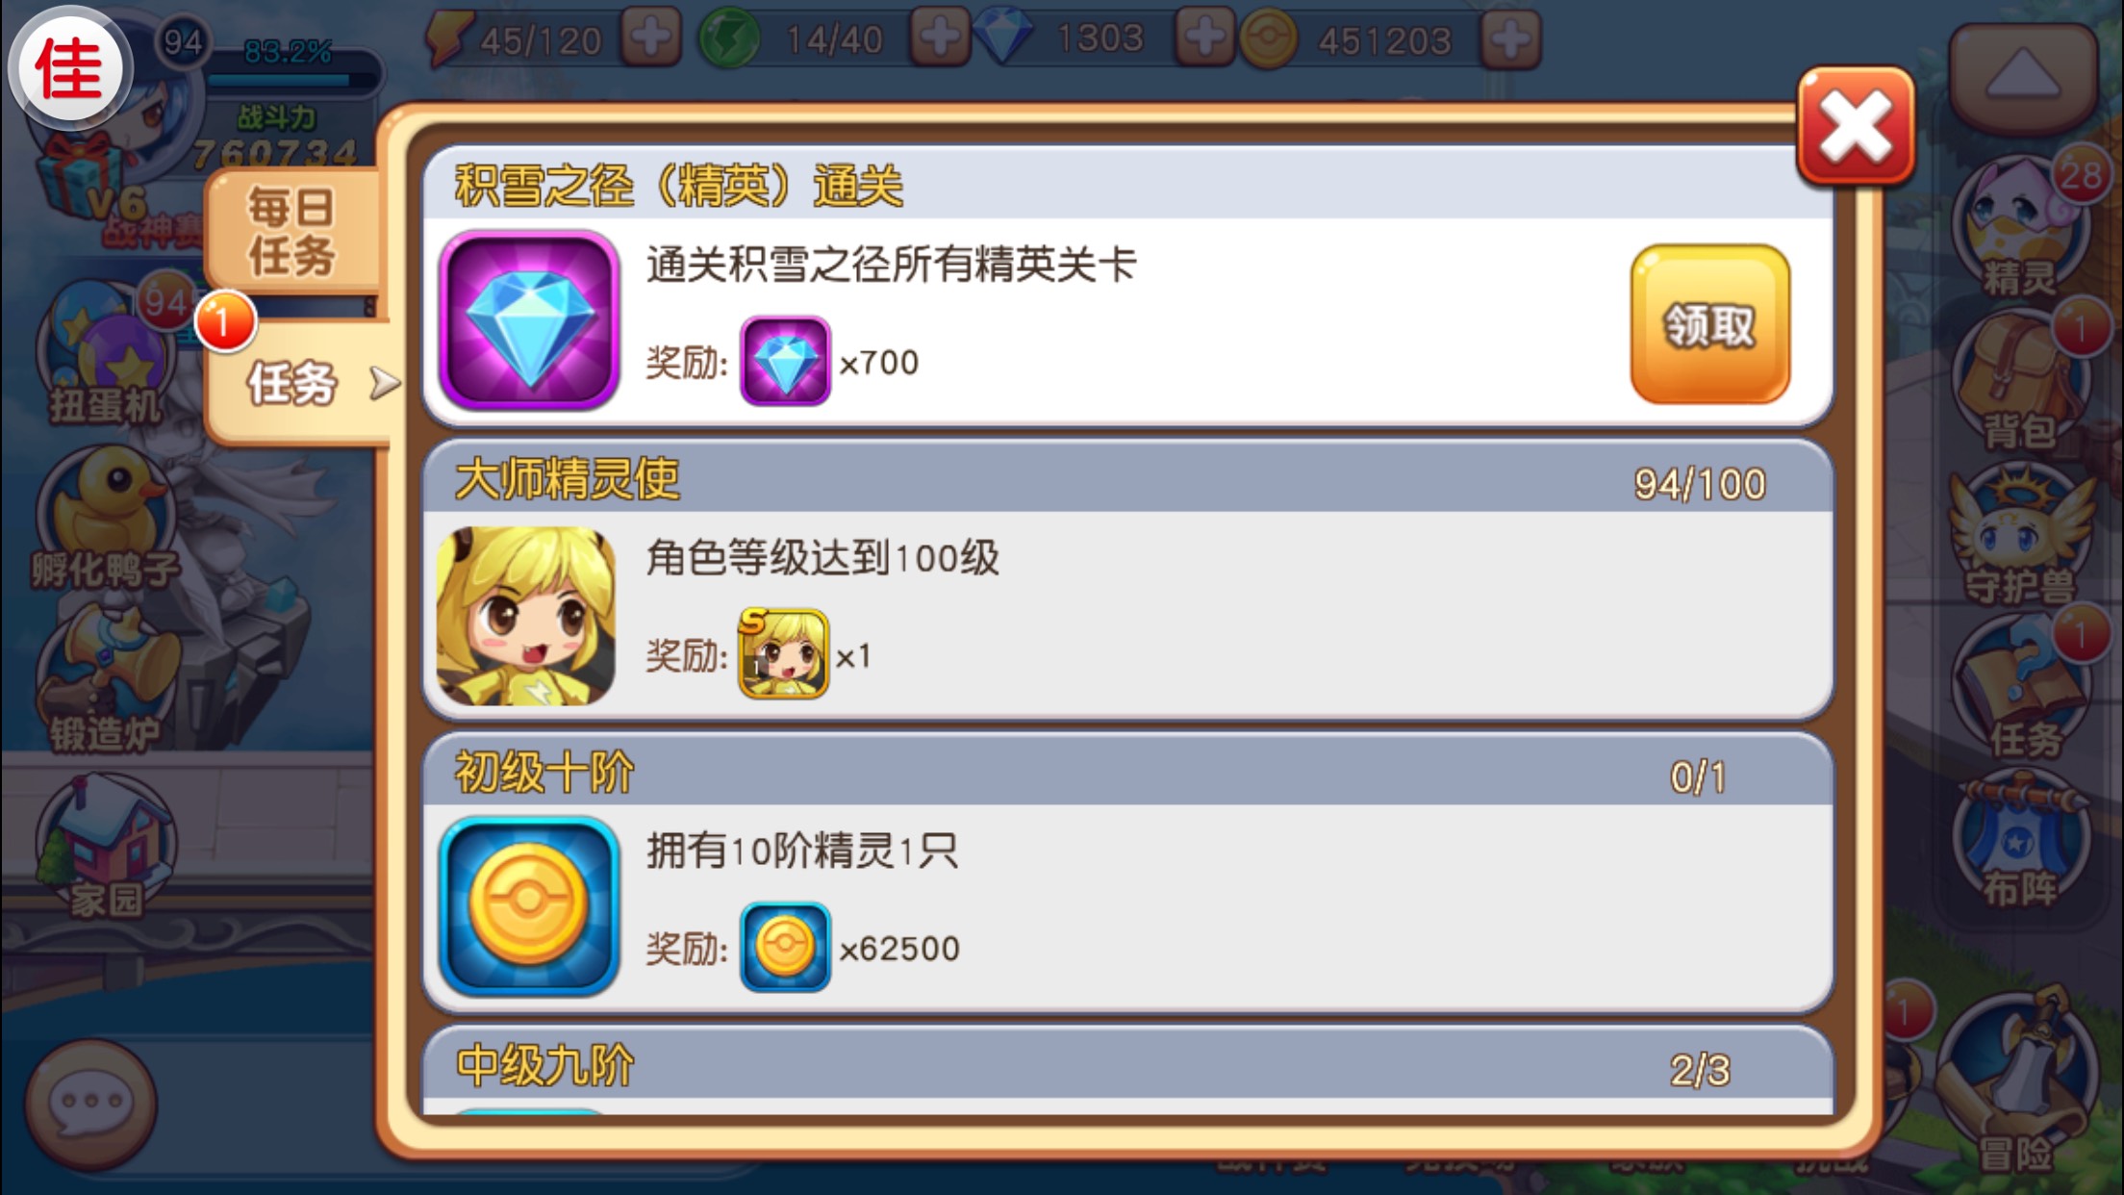The height and width of the screenshot is (1195, 2124).
Task: Open the 背包 backpack icon
Action: [x=2020, y=380]
